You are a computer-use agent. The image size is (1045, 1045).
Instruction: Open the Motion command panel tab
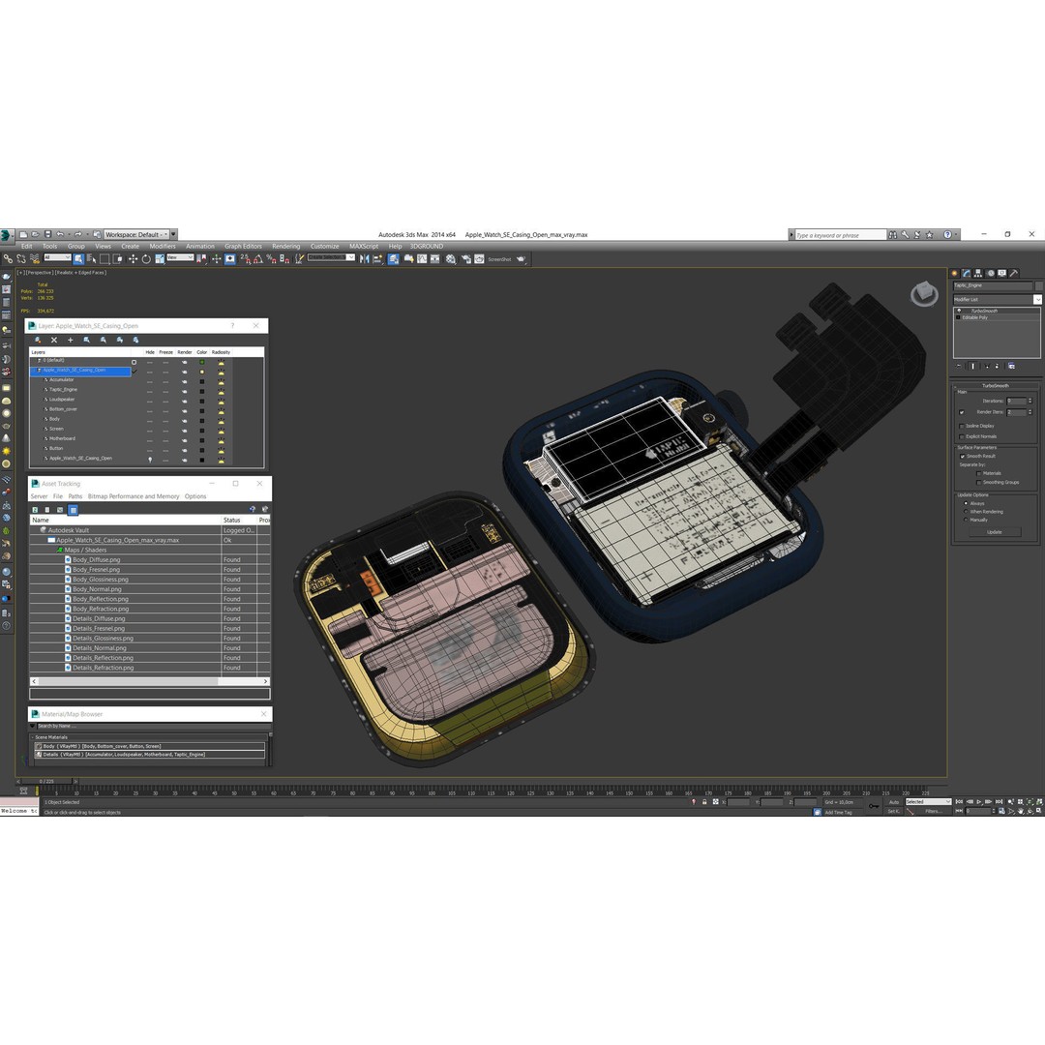tap(991, 273)
